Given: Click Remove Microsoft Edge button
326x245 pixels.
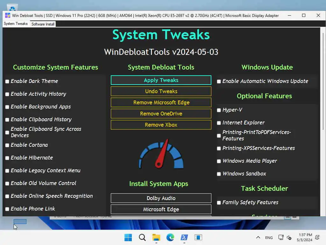Looking at the screenshot, I should [x=161, y=102].
